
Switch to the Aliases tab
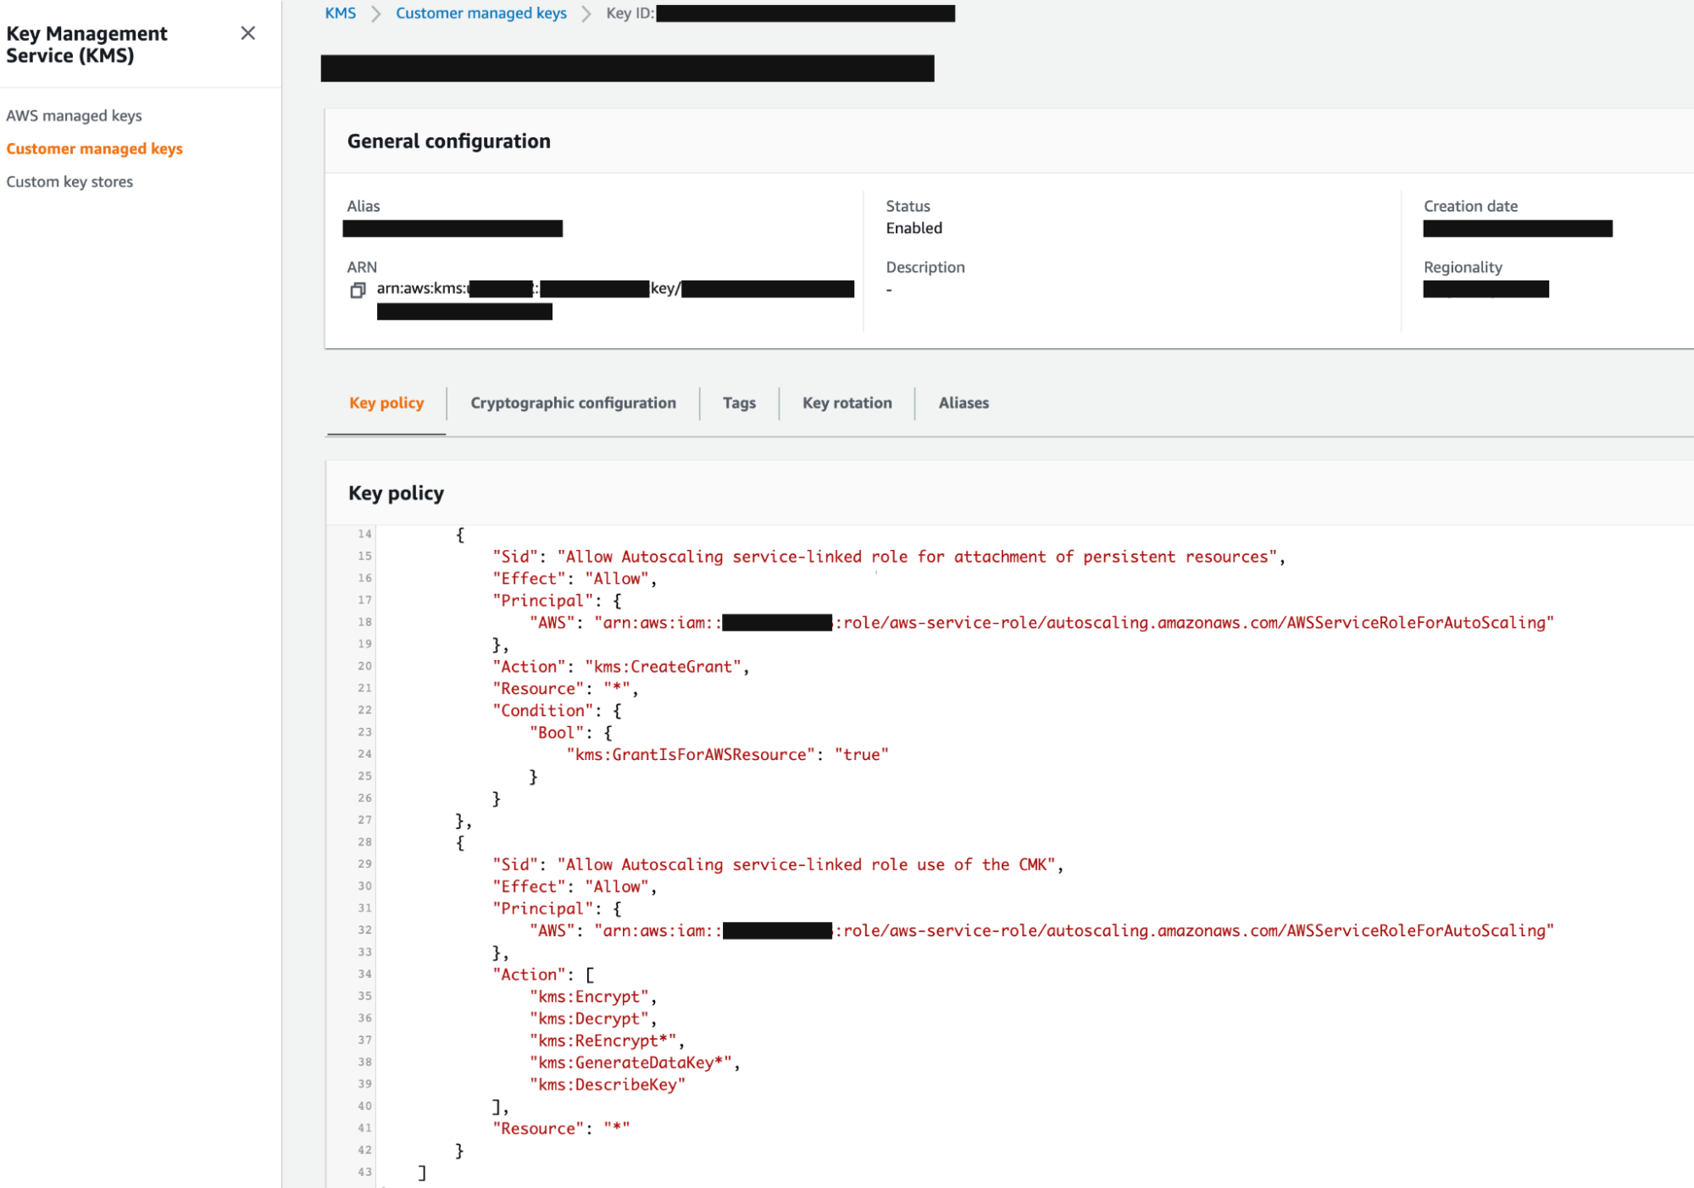[964, 403]
